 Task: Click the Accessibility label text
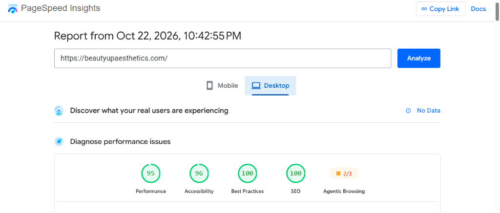(x=199, y=192)
